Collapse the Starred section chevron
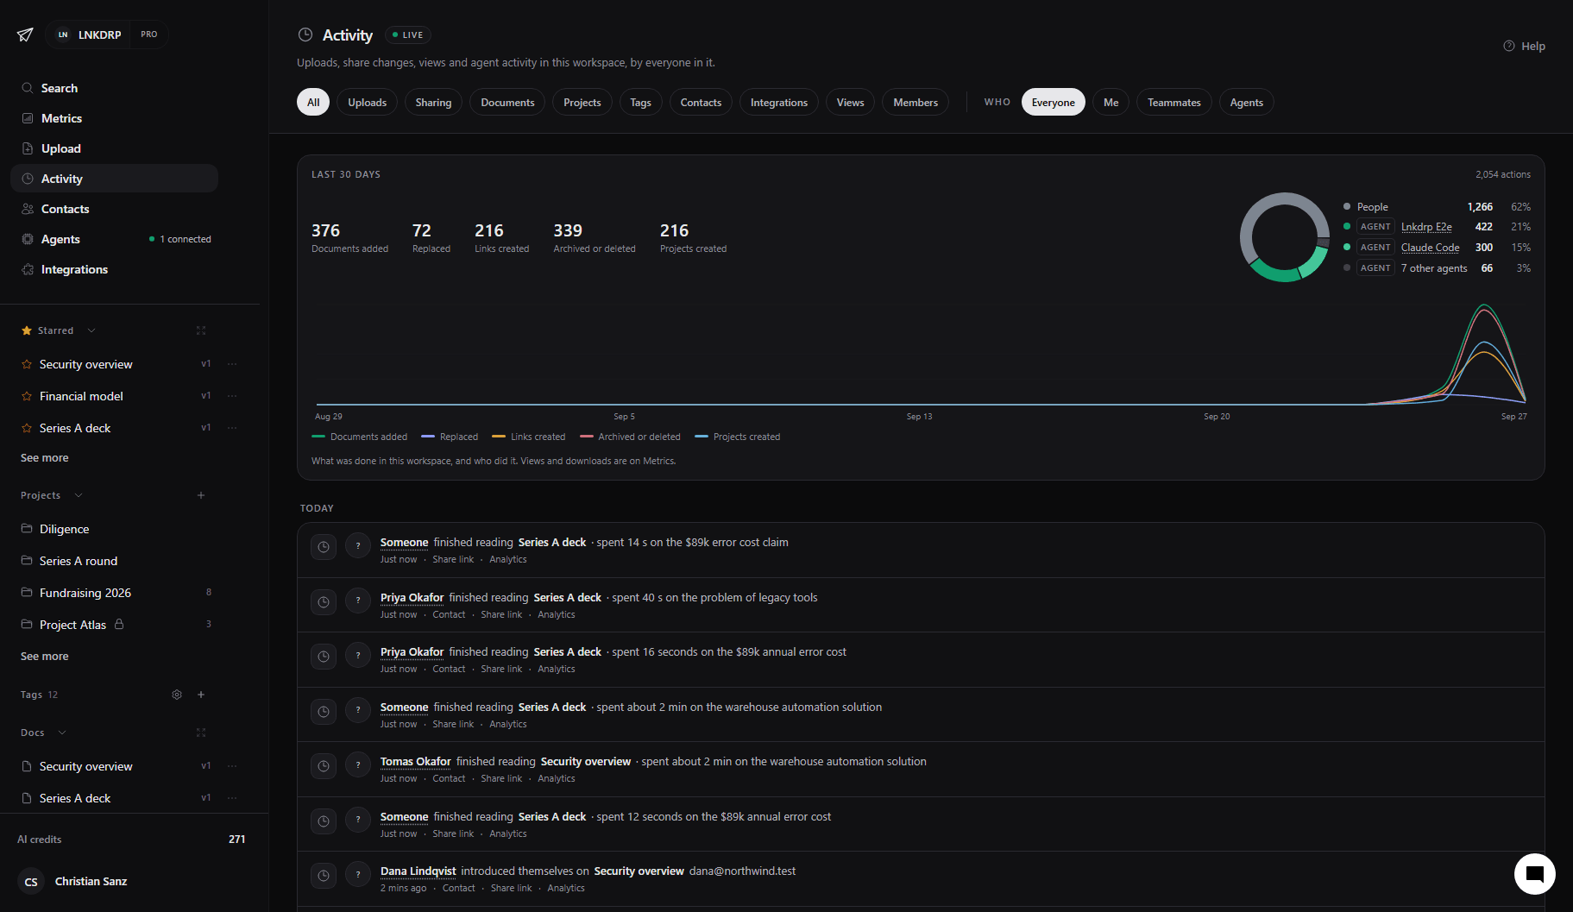The image size is (1573, 912). (x=91, y=330)
